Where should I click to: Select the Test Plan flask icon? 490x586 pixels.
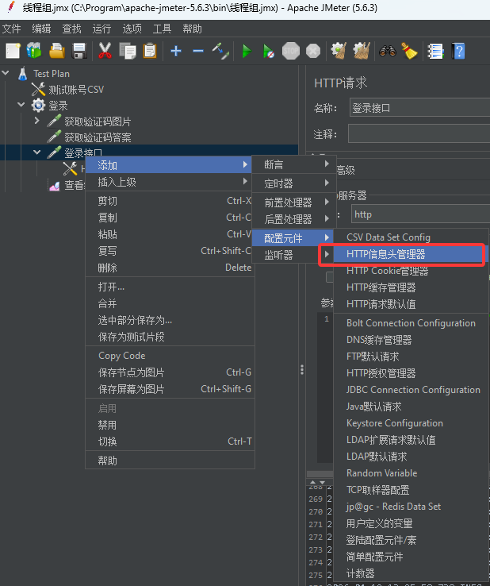(x=23, y=74)
